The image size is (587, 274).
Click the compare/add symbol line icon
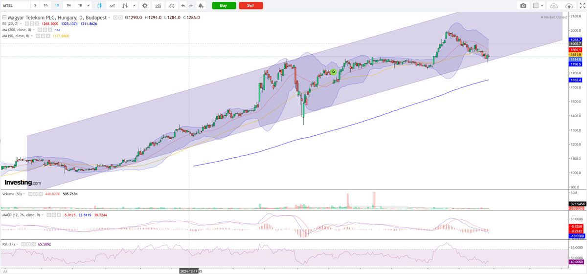113,5
